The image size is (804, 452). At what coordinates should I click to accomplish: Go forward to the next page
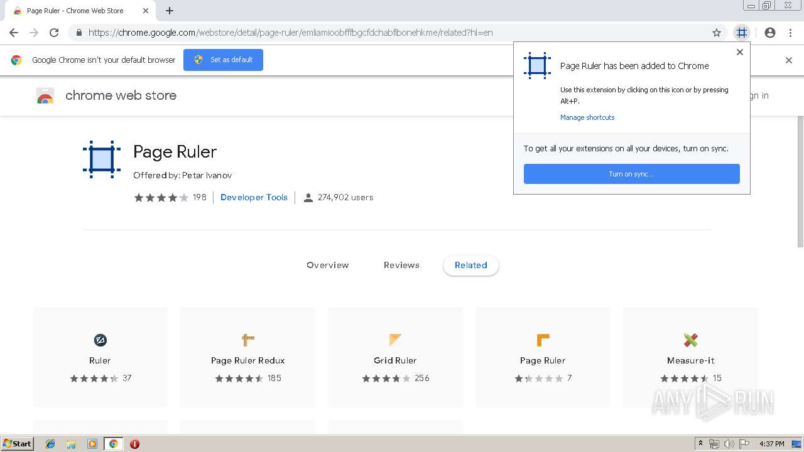(34, 33)
